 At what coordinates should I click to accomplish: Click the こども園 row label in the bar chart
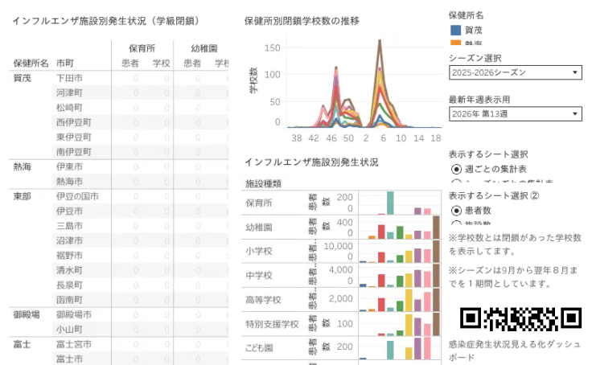[259, 348]
